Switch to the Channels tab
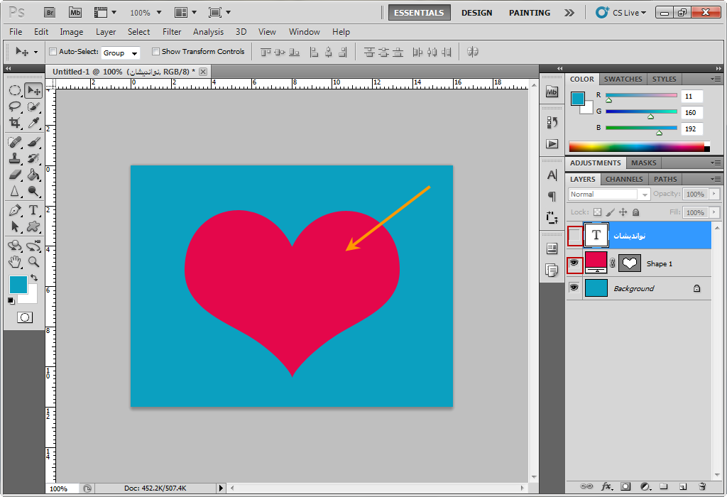Image resolution: width=727 pixels, height=497 pixels. click(624, 179)
